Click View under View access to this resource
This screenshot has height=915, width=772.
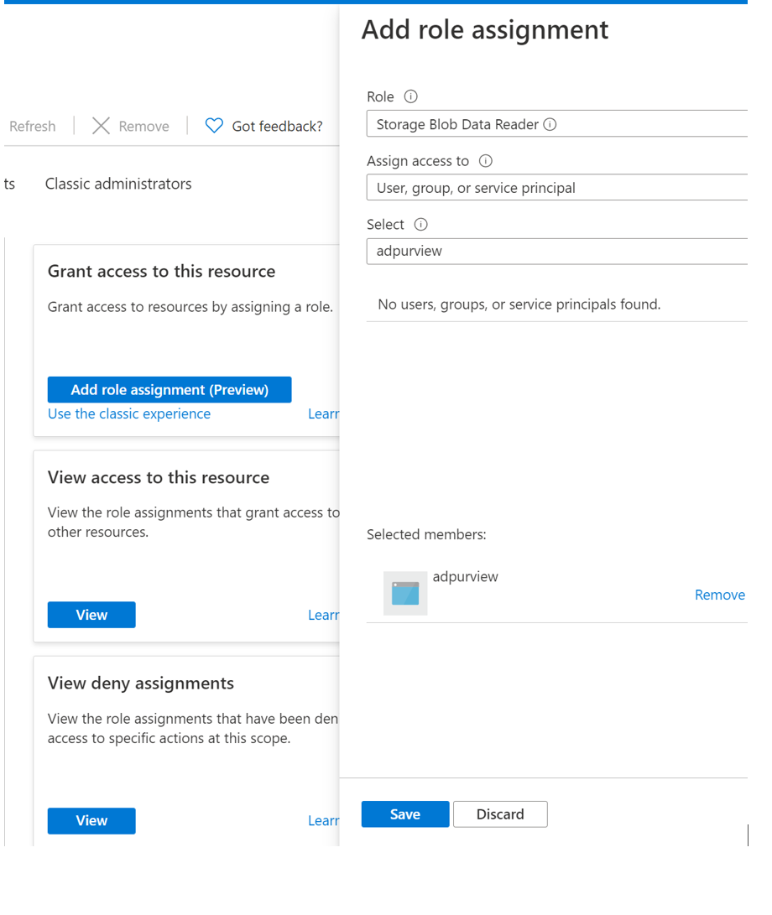coord(91,615)
